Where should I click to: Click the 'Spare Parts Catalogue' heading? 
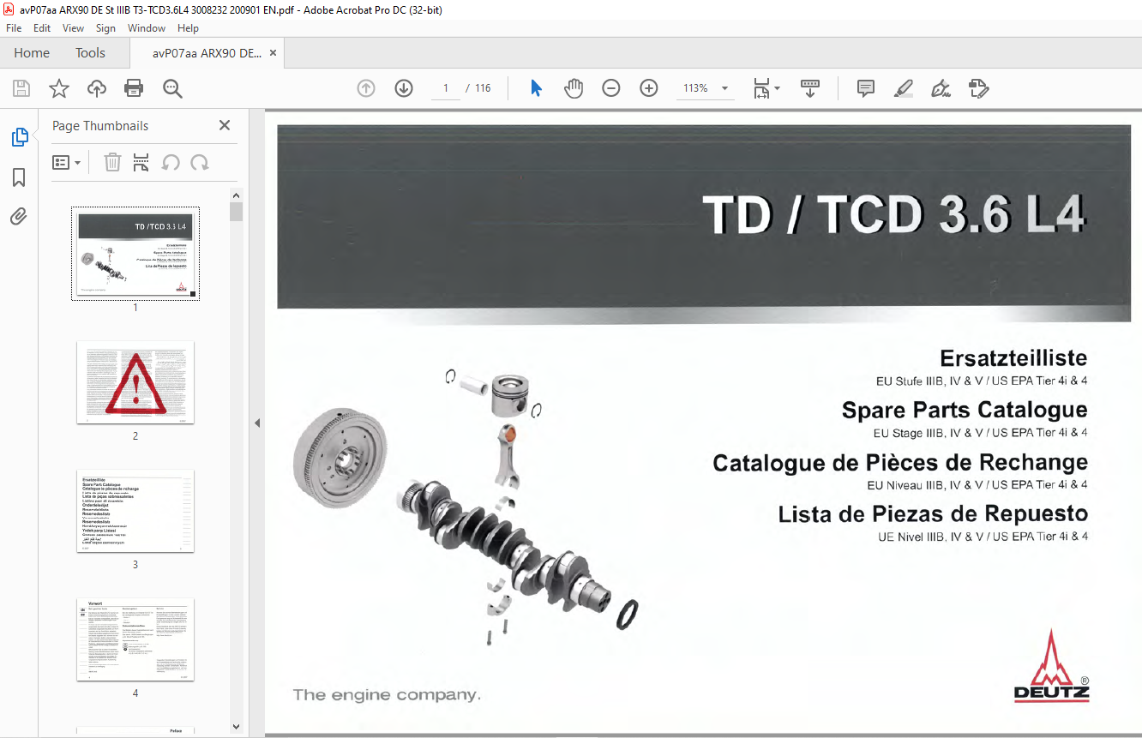tap(965, 410)
